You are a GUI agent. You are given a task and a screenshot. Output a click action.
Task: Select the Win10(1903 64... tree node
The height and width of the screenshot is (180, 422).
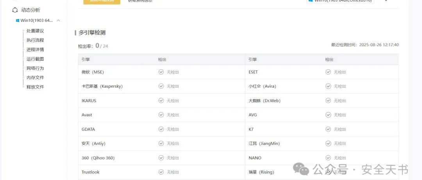point(37,20)
